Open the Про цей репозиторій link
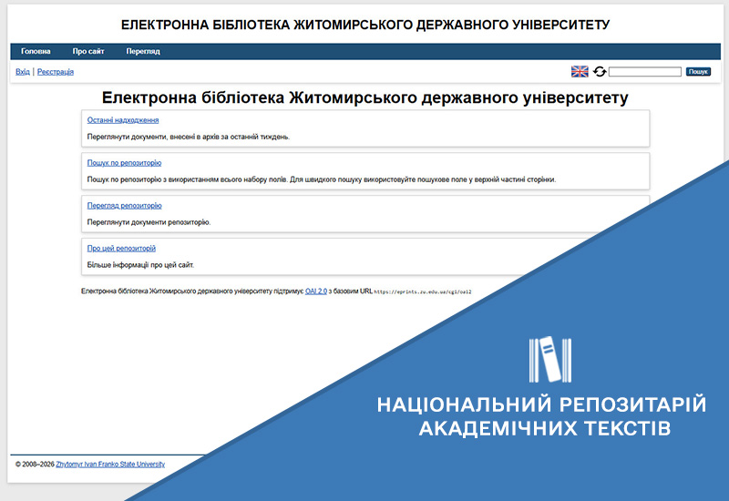 pyautogui.click(x=121, y=248)
